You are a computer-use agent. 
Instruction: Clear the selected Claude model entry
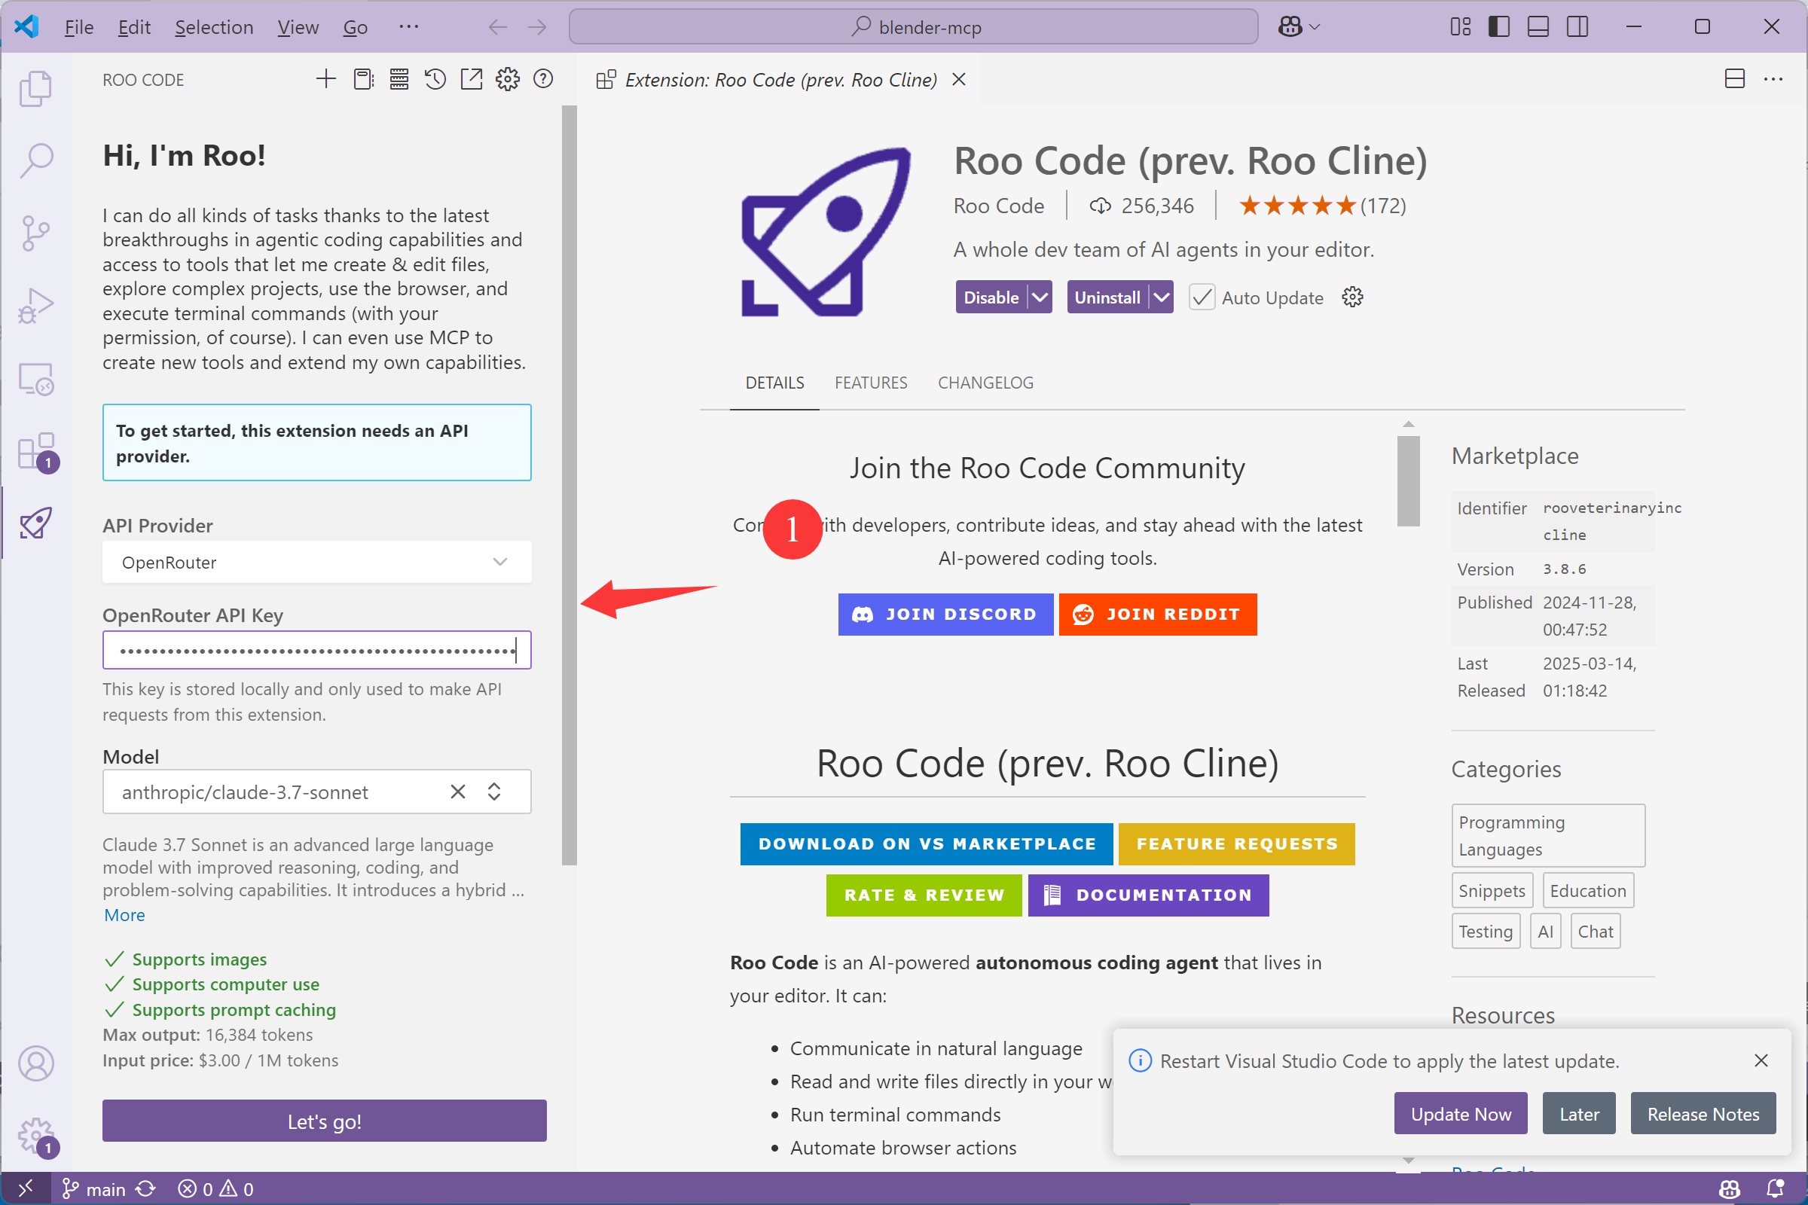(x=459, y=791)
